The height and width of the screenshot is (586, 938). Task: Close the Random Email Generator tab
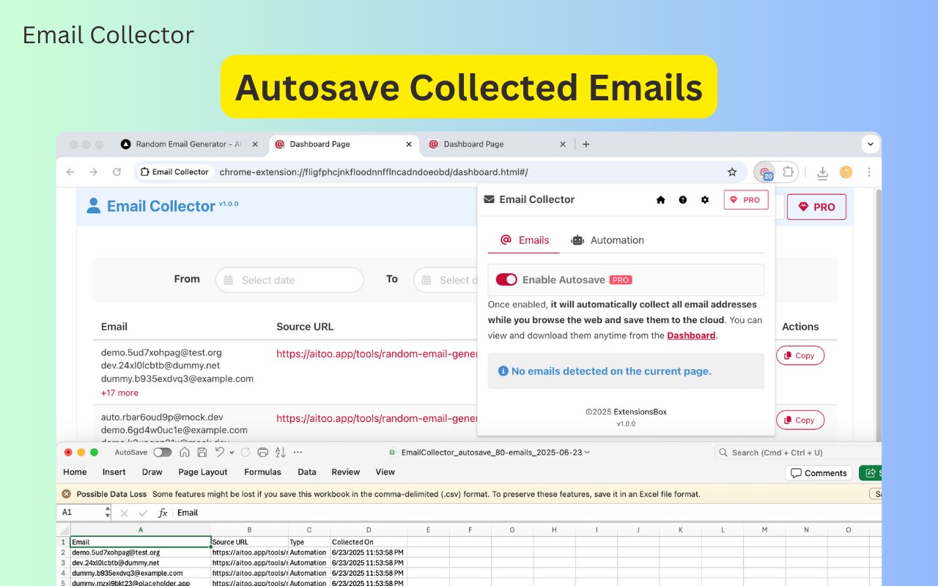click(255, 144)
